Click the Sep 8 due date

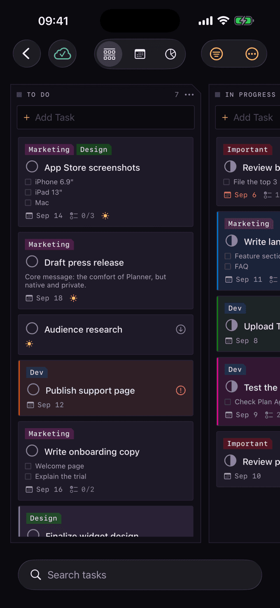pyautogui.click(x=242, y=341)
